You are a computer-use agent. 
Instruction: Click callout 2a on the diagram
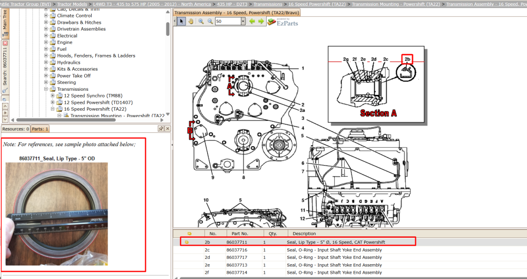(302, 110)
